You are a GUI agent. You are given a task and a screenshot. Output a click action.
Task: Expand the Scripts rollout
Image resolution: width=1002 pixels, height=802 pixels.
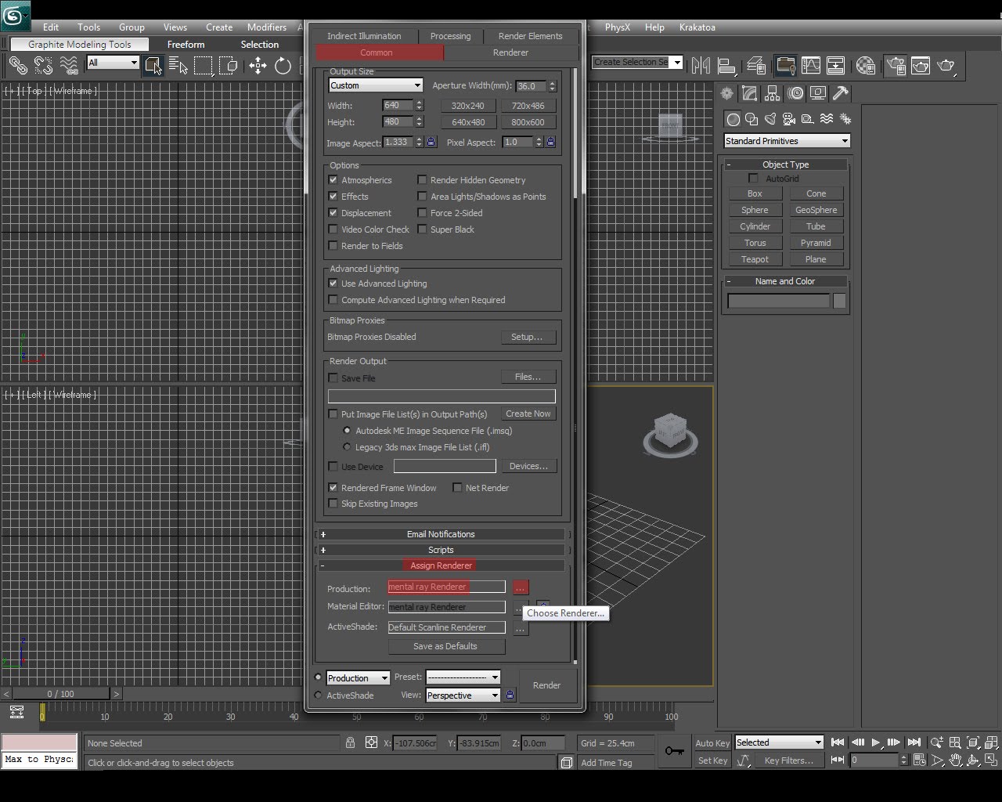(441, 550)
